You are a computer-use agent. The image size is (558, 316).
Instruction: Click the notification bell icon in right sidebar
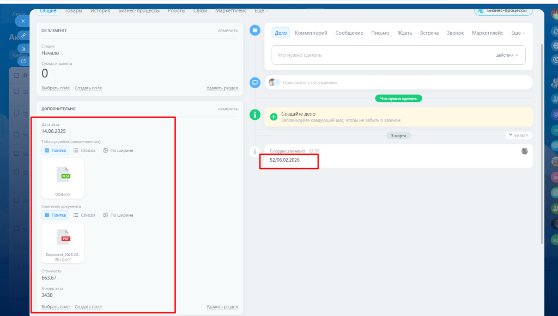click(x=555, y=32)
